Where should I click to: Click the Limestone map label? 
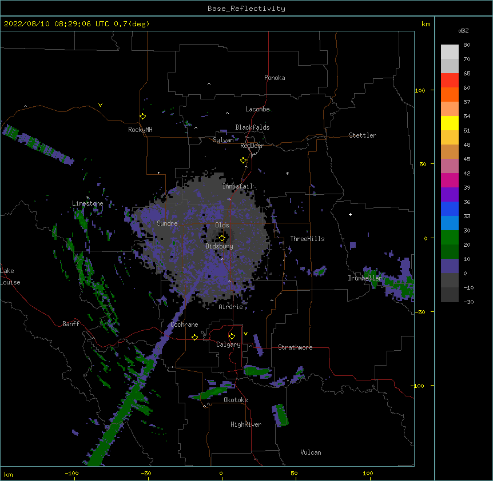88,203
